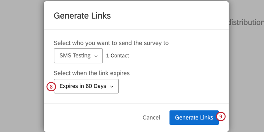Click the red step 9 marker
Image resolution: width=264 pixels, height=132 pixels.
tap(221, 117)
